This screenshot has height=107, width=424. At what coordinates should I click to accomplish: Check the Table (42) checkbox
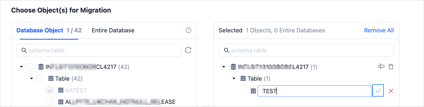(x=40, y=79)
